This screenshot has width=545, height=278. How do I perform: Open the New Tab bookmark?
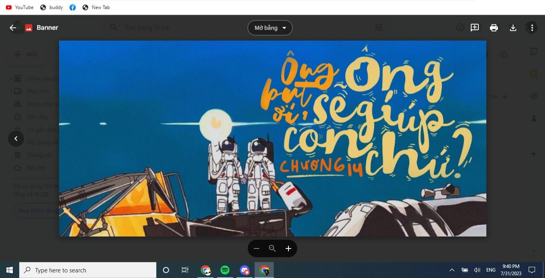(96, 7)
